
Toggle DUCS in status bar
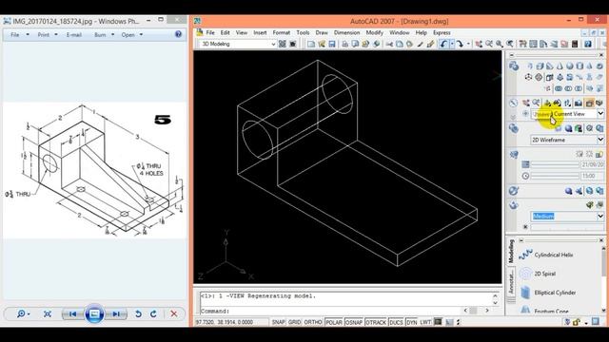pos(396,322)
